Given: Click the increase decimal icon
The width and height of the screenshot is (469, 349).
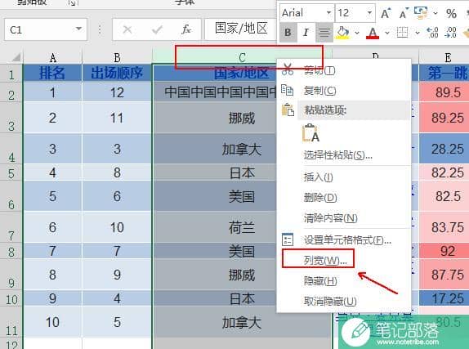Looking at the screenshot, I should [x=432, y=32].
